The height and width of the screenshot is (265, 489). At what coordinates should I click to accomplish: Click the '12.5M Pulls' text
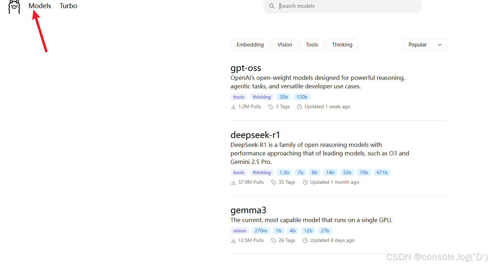click(x=251, y=241)
